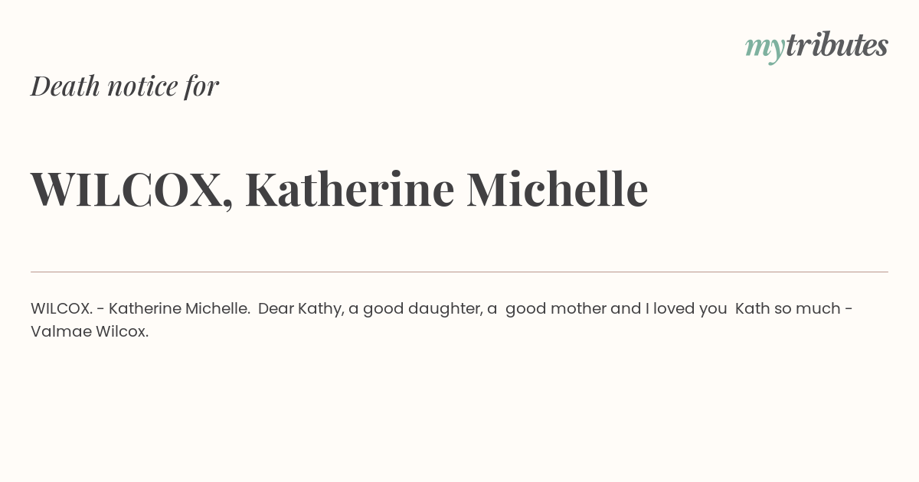
Task: Select the surname "WILCOX," in main title
Action: click(132, 190)
